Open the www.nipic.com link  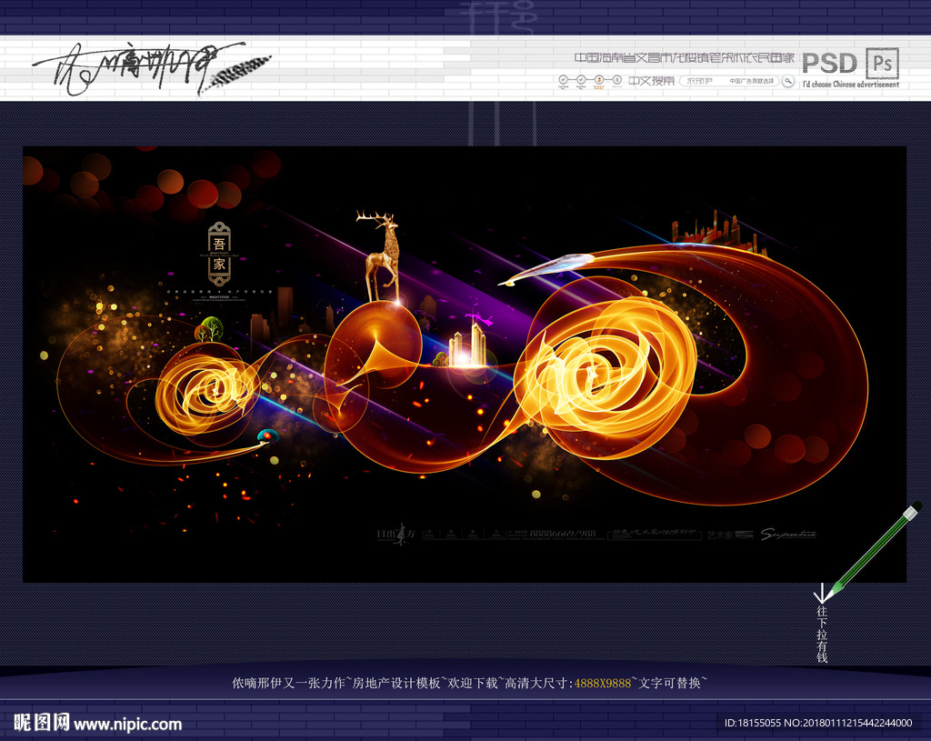point(127,724)
